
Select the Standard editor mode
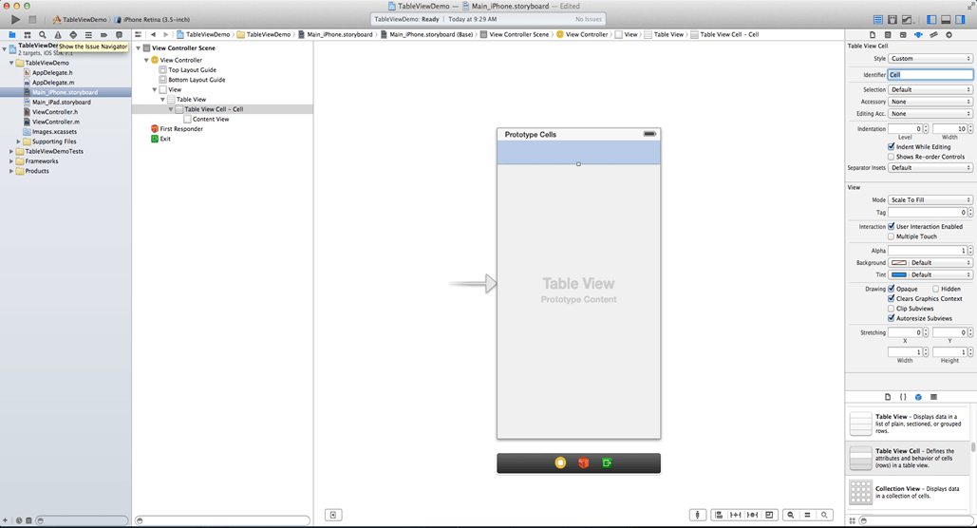878,19
